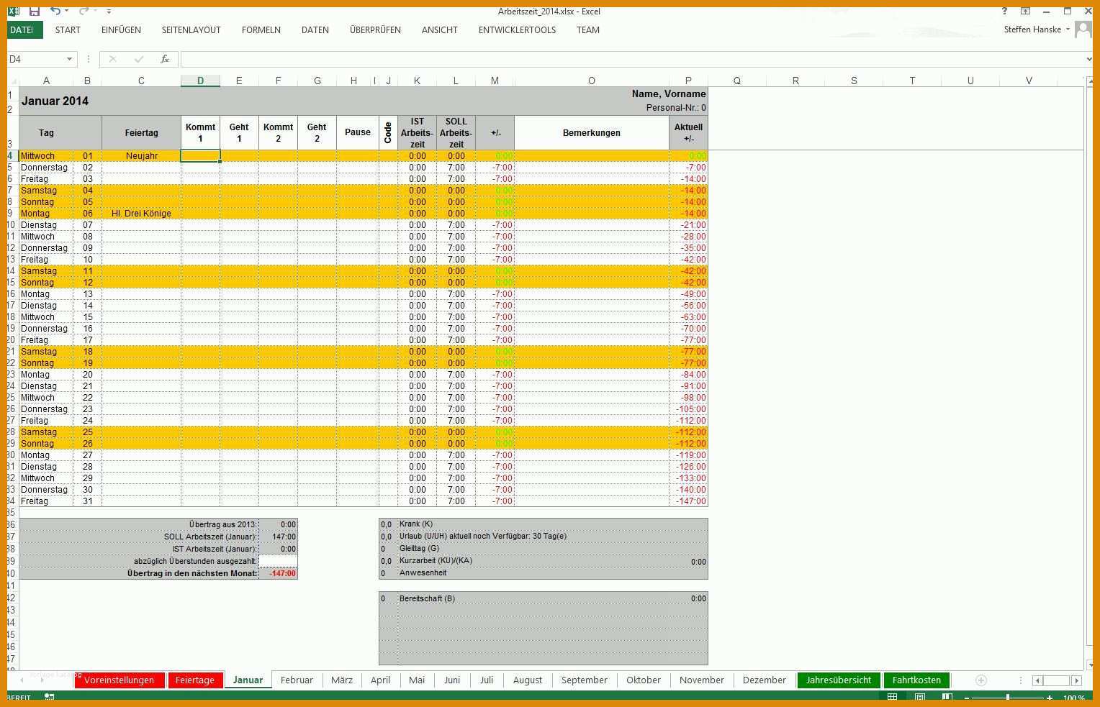Customize the Quick Access Toolbar dropdown

click(x=109, y=12)
